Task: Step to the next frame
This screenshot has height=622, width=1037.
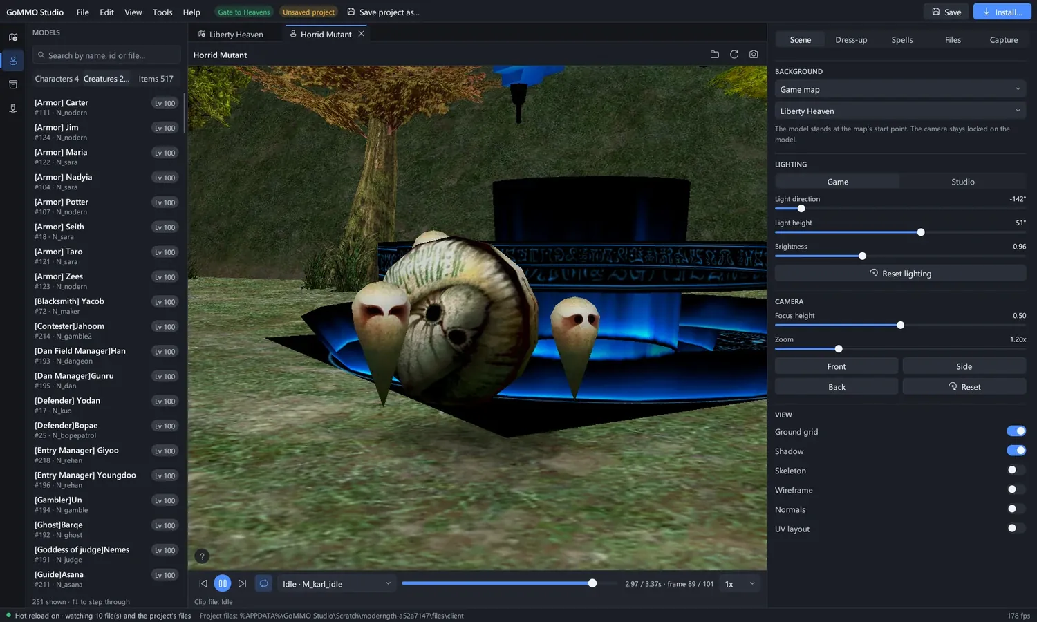Action: pos(242,584)
